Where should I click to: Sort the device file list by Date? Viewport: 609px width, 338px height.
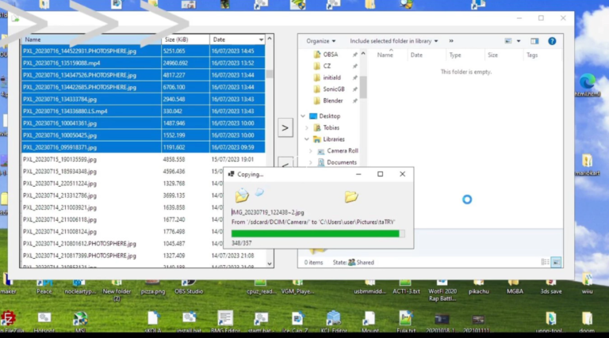click(x=220, y=40)
